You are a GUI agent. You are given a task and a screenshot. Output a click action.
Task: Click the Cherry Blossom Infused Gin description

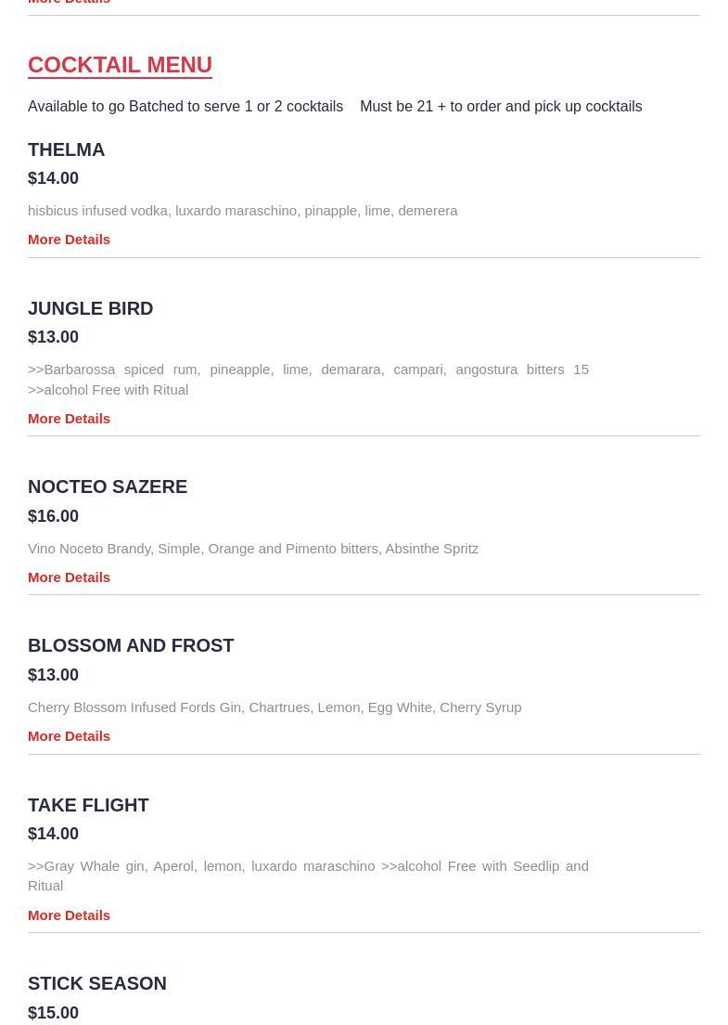(275, 707)
